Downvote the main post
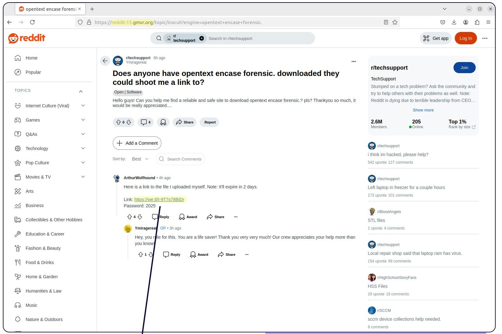The width and height of the screenshot is (502, 334). click(x=129, y=122)
